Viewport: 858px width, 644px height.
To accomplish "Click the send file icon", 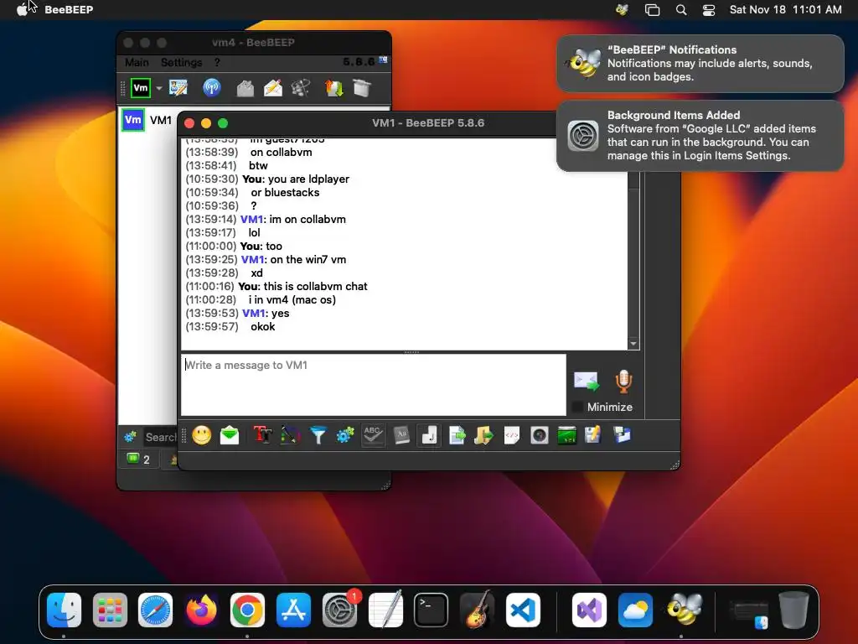I will (457, 435).
